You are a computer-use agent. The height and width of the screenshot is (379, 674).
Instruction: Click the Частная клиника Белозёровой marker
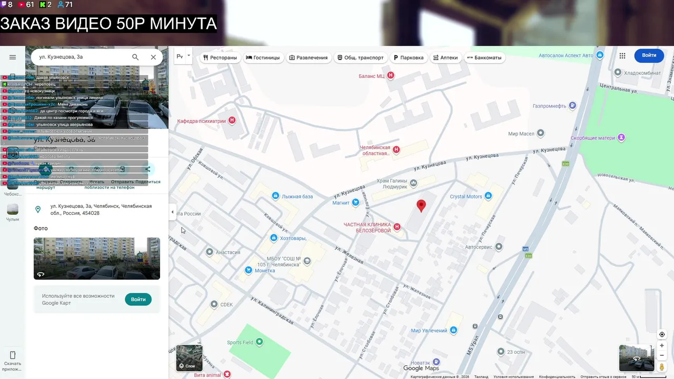point(397,227)
